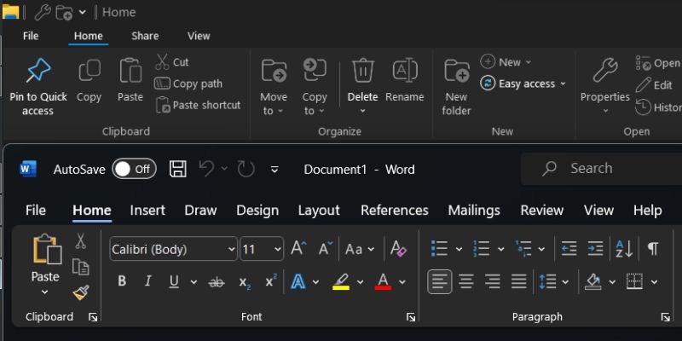
Task: Click the Rename icon in File Explorer
Action: [x=405, y=71]
